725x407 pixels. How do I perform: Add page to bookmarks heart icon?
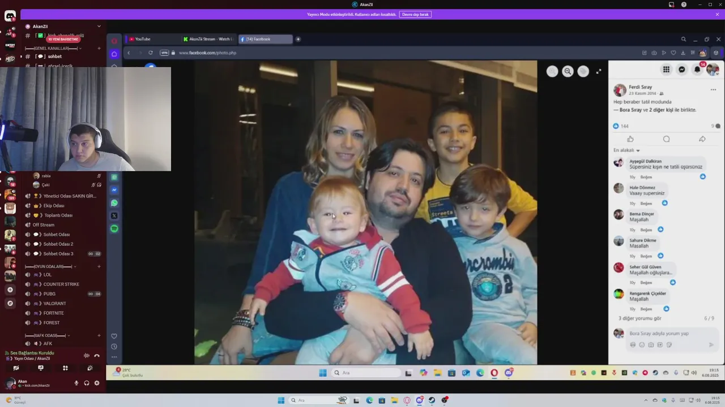pos(673,53)
